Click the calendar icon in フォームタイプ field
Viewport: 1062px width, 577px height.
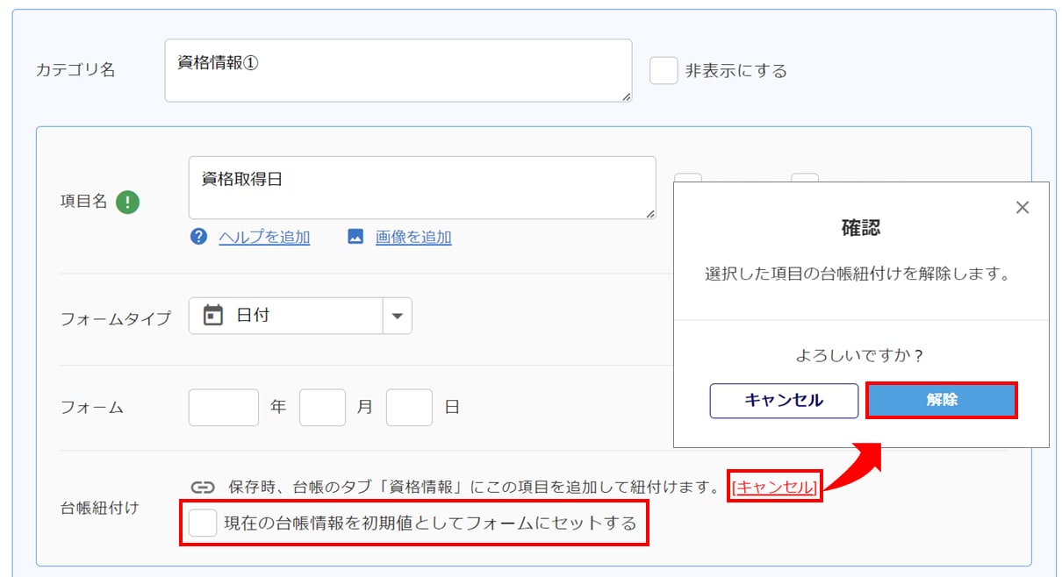click(213, 316)
